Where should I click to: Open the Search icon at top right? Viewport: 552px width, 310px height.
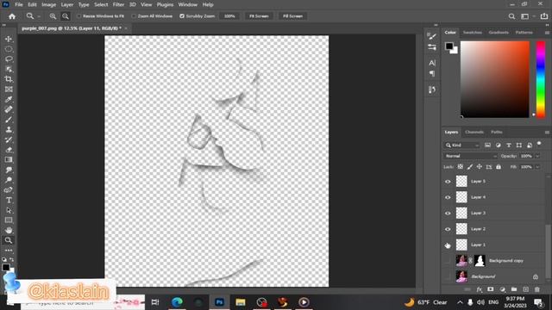point(511,16)
